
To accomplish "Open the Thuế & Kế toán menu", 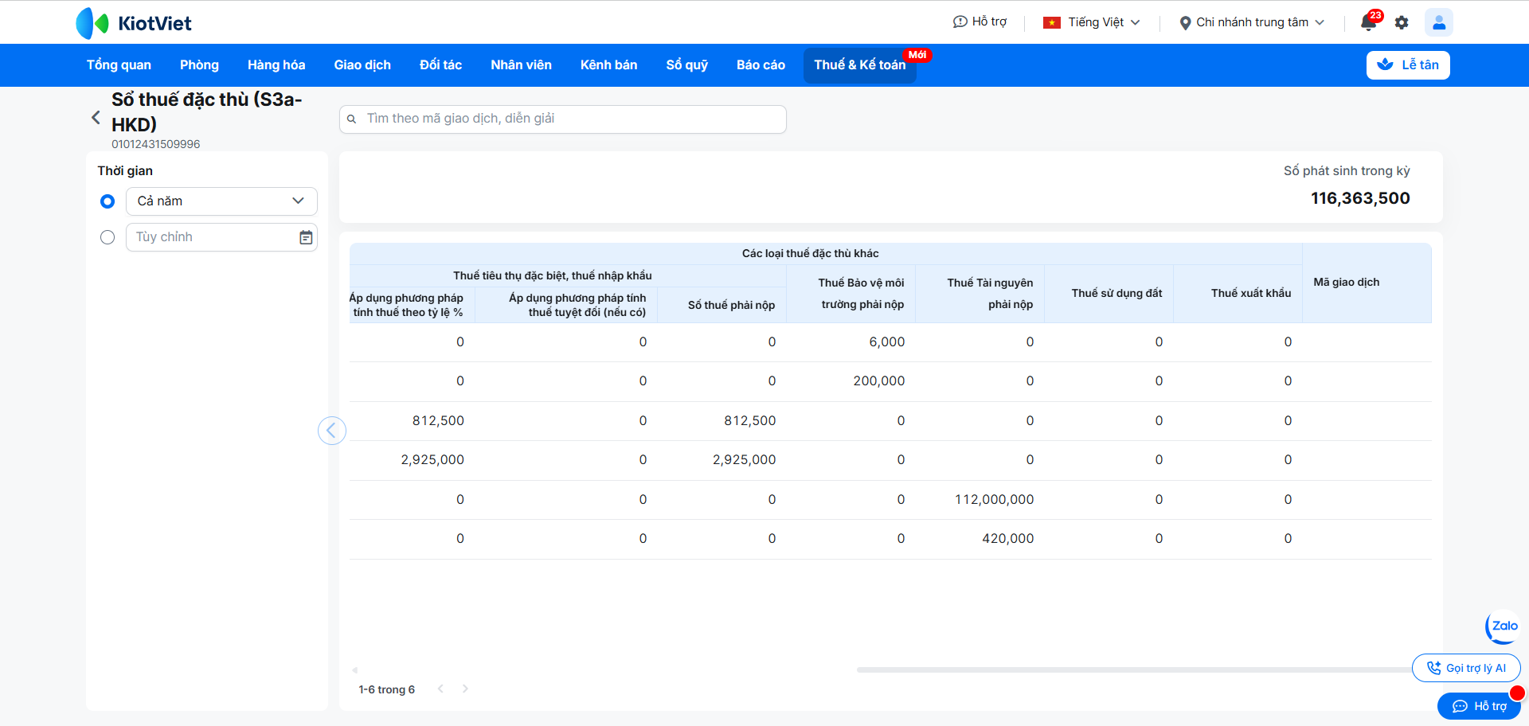I will (859, 65).
